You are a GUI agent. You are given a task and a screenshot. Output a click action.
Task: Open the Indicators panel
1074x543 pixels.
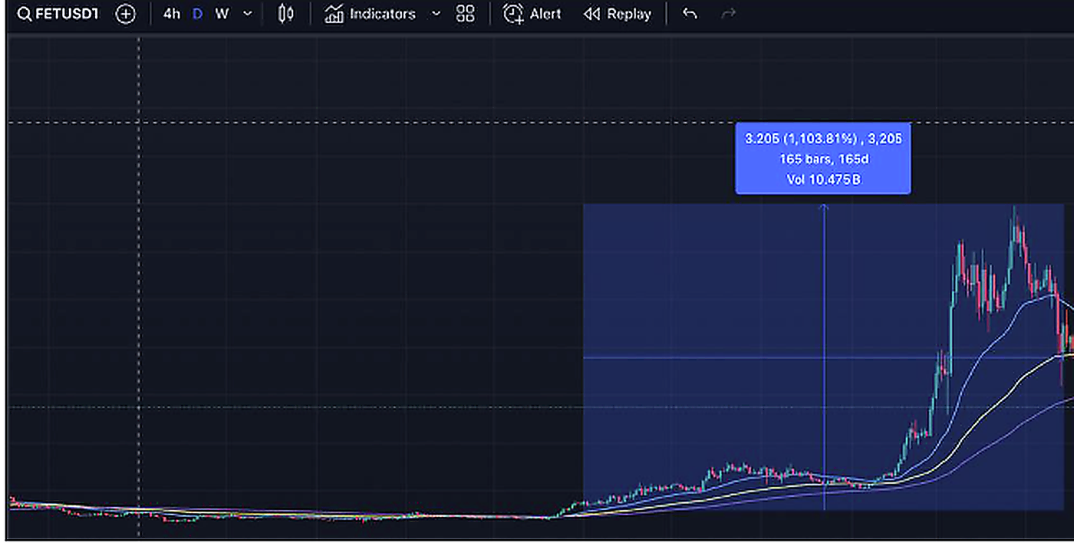coord(370,14)
